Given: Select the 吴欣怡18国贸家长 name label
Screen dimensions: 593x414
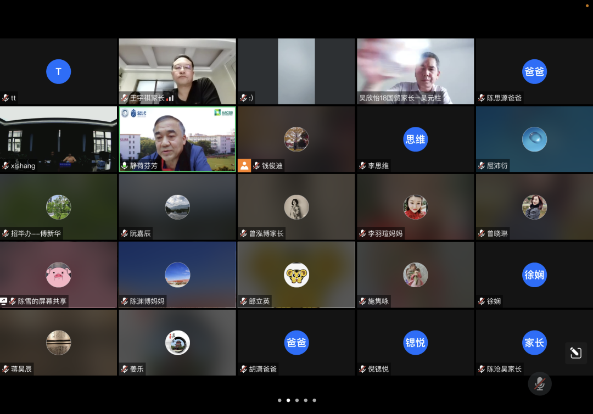Looking at the screenshot, I should point(400,98).
